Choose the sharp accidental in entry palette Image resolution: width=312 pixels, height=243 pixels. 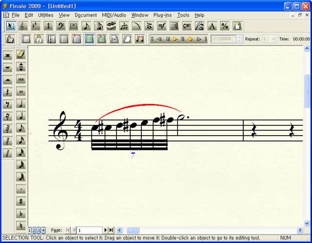click(21, 201)
